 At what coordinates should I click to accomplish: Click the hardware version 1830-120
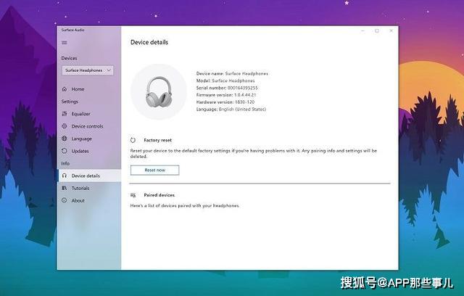tap(244, 102)
